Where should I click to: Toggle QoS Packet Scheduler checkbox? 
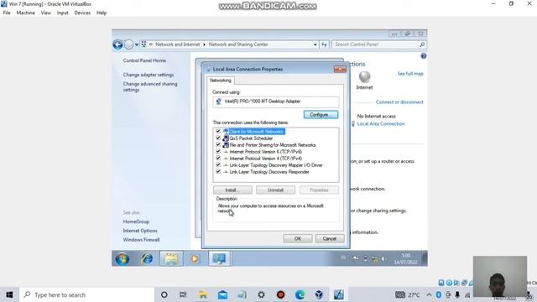(x=218, y=138)
